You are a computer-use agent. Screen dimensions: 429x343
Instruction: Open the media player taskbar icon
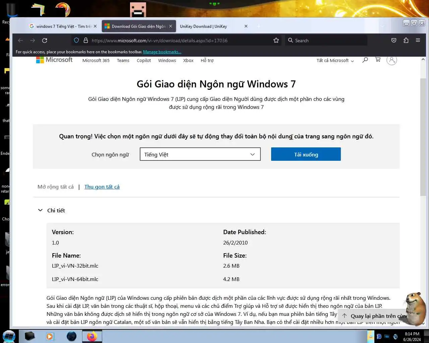(50, 336)
